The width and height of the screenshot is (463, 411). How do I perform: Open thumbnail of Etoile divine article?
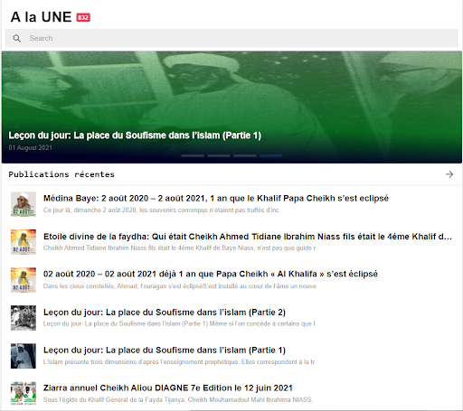[24, 242]
